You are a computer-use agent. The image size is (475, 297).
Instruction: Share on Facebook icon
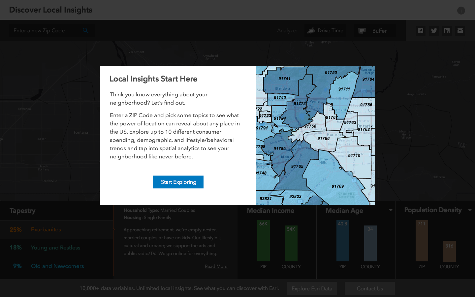click(x=421, y=31)
